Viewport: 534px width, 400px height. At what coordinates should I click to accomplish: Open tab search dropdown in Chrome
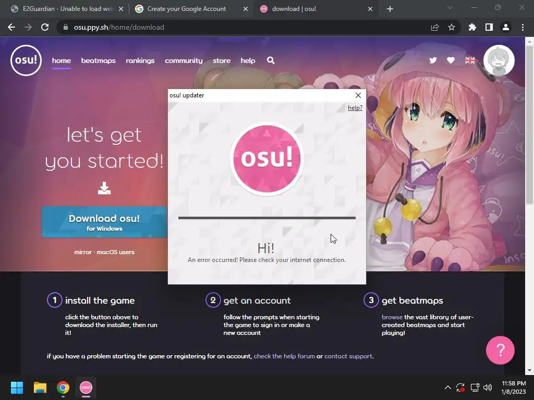pos(450,7)
